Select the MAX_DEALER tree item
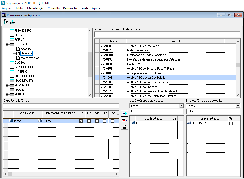244x179 pixels. 24,81
